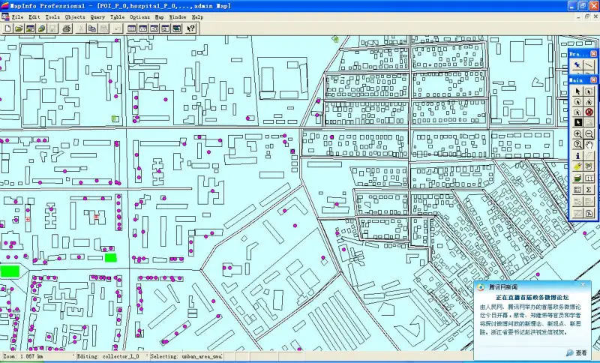Open Layer Control from Main toolbar
Screen dimensions: 600x363
coord(577,178)
